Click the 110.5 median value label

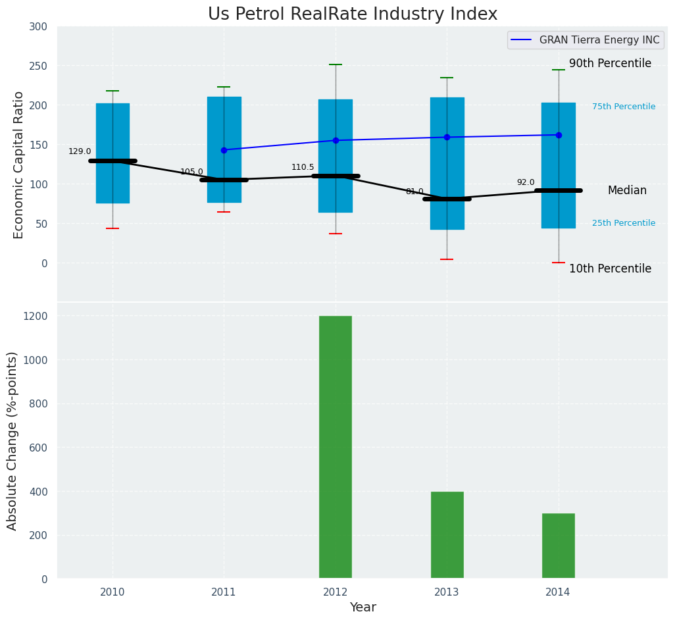pos(303,167)
